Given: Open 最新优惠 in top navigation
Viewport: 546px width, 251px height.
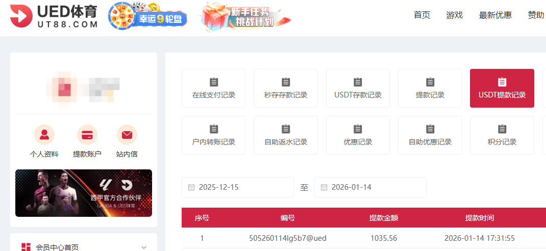Looking at the screenshot, I should click(495, 15).
